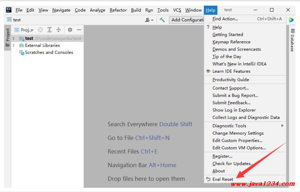The height and width of the screenshot is (192, 300).
Task: Toggle the Project side tab
Action: click(8, 35)
